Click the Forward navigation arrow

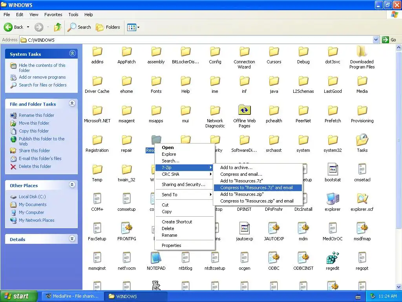tap(39, 27)
